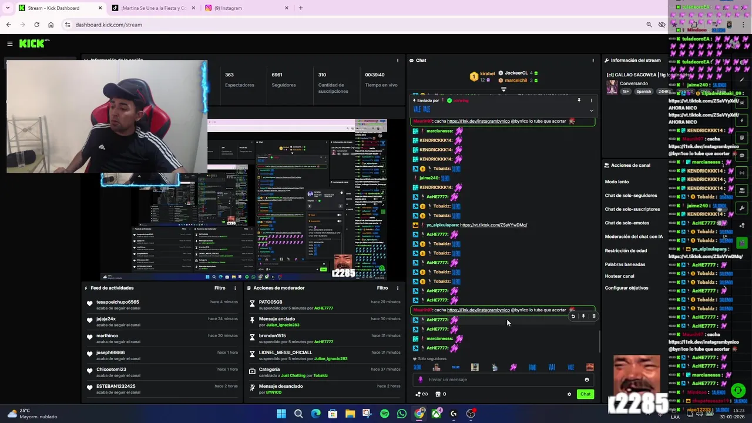Go to the browser home page
Screen dimensions: 752x423
pos(51,25)
